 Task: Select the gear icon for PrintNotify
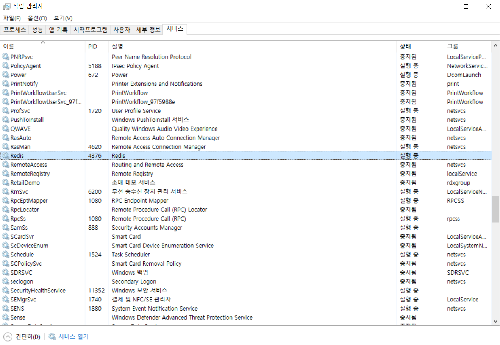pos(6,84)
